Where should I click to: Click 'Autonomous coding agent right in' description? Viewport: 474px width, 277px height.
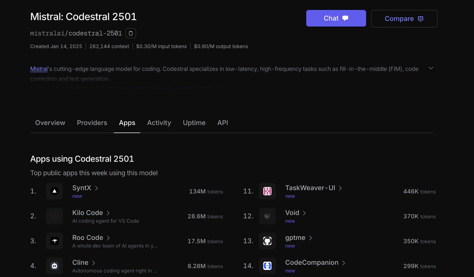(115, 271)
